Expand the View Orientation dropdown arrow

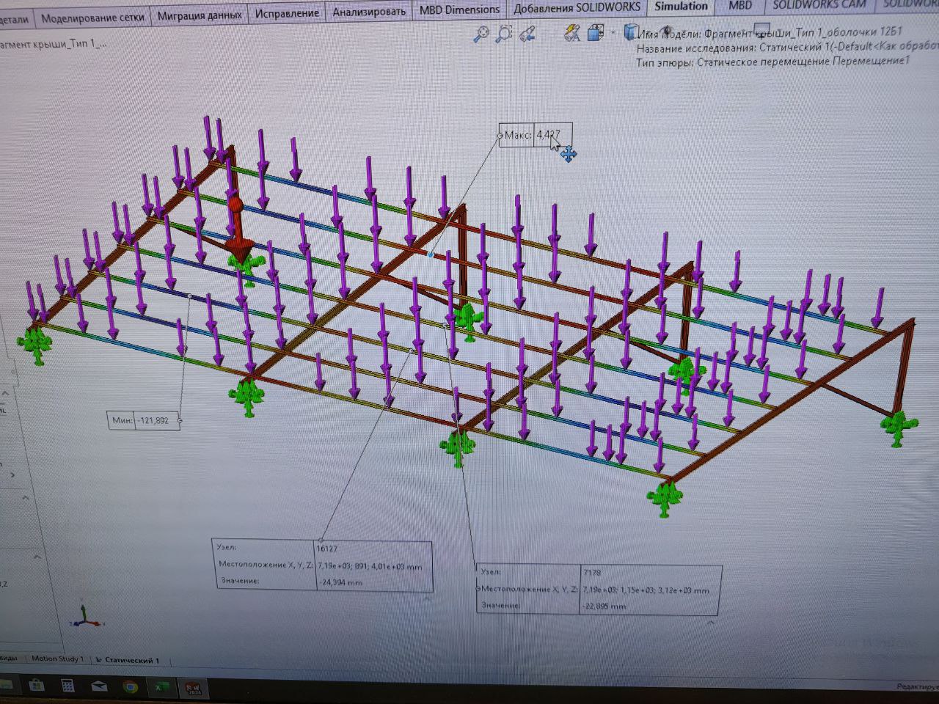[613, 32]
